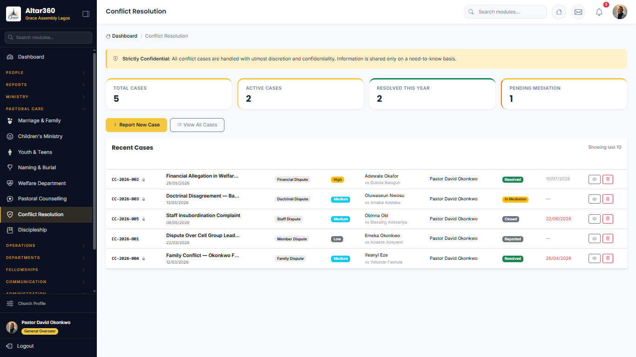The width and height of the screenshot is (636, 357).
Task: Collapse the sidebar panel toggle icon
Action: coord(86,14)
